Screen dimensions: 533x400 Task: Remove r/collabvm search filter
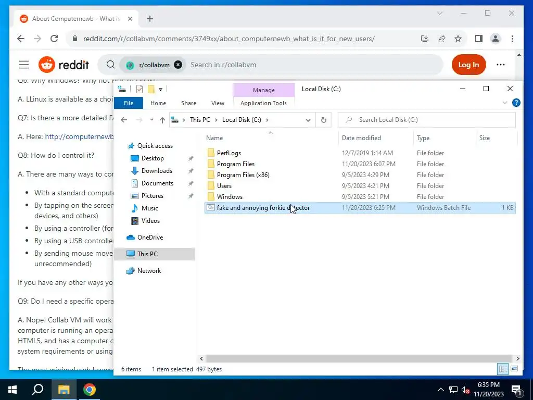pyautogui.click(x=178, y=65)
